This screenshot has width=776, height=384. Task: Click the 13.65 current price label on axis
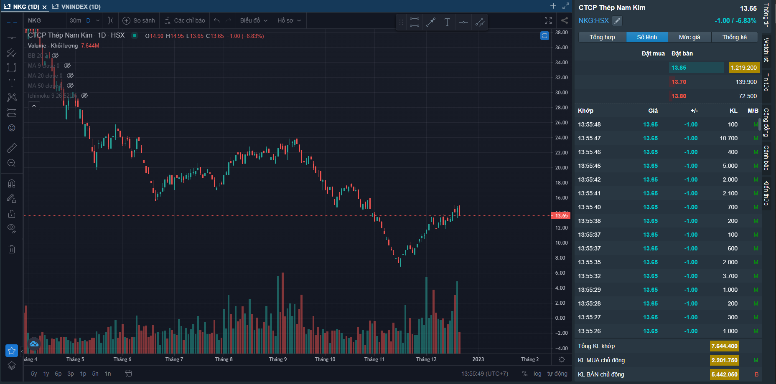pyautogui.click(x=561, y=215)
